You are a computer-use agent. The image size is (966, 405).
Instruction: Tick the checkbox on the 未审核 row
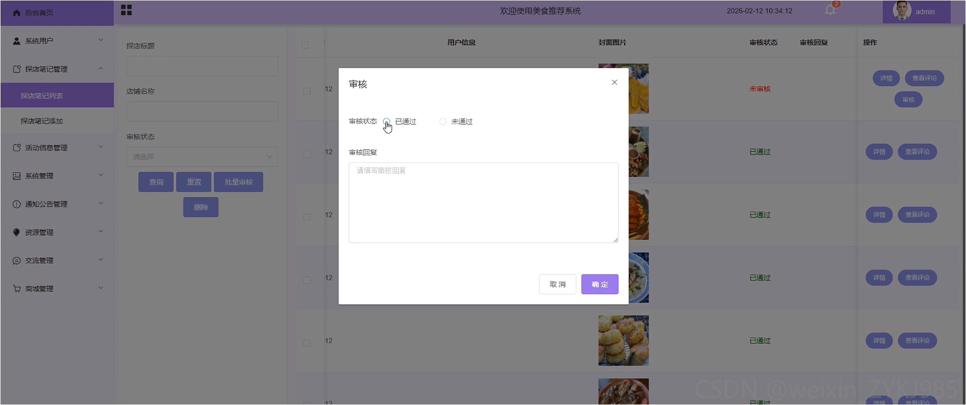[x=307, y=91]
